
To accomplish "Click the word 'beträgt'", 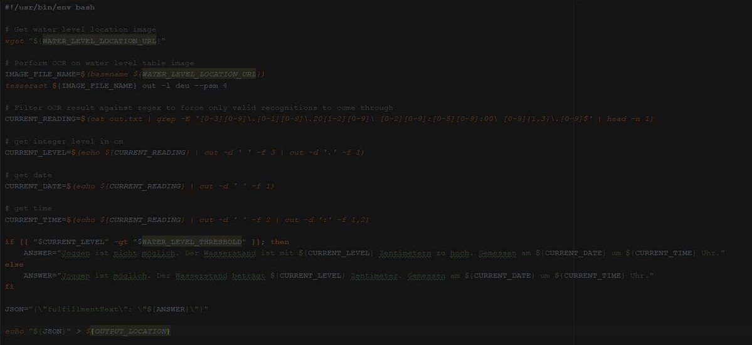I will [x=249, y=276].
